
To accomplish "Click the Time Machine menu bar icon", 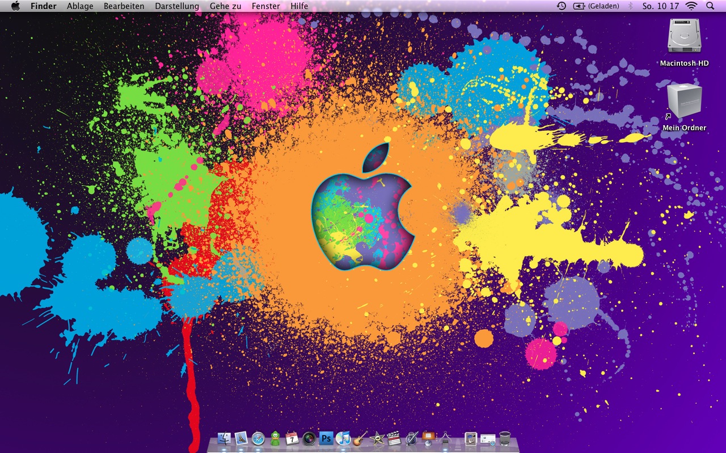I will [x=561, y=6].
